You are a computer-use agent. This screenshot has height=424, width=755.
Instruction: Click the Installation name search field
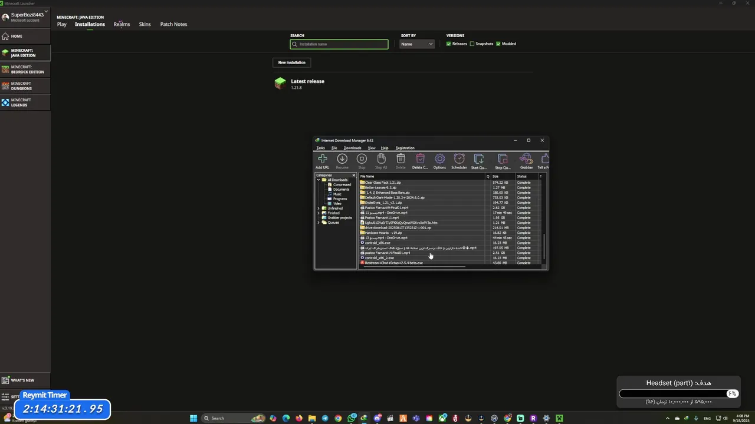(x=339, y=44)
